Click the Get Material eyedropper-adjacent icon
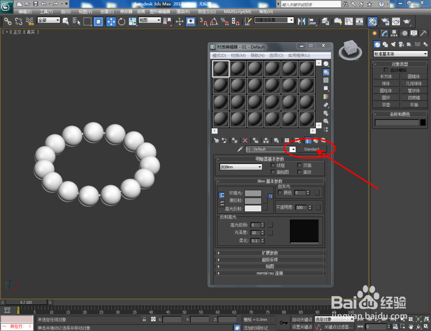The image size is (431, 331). click(216, 141)
